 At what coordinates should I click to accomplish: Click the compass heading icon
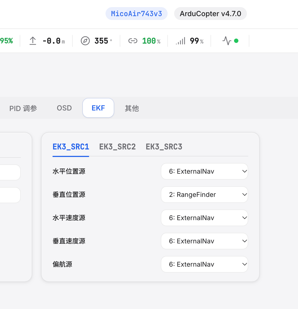click(x=85, y=41)
